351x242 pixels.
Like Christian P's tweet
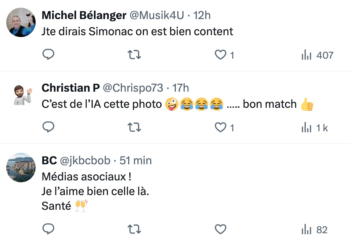tap(220, 127)
